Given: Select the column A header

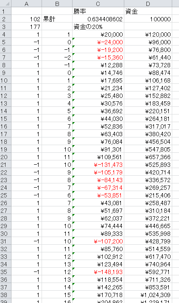Looking at the screenshot, I should pos(26,4).
